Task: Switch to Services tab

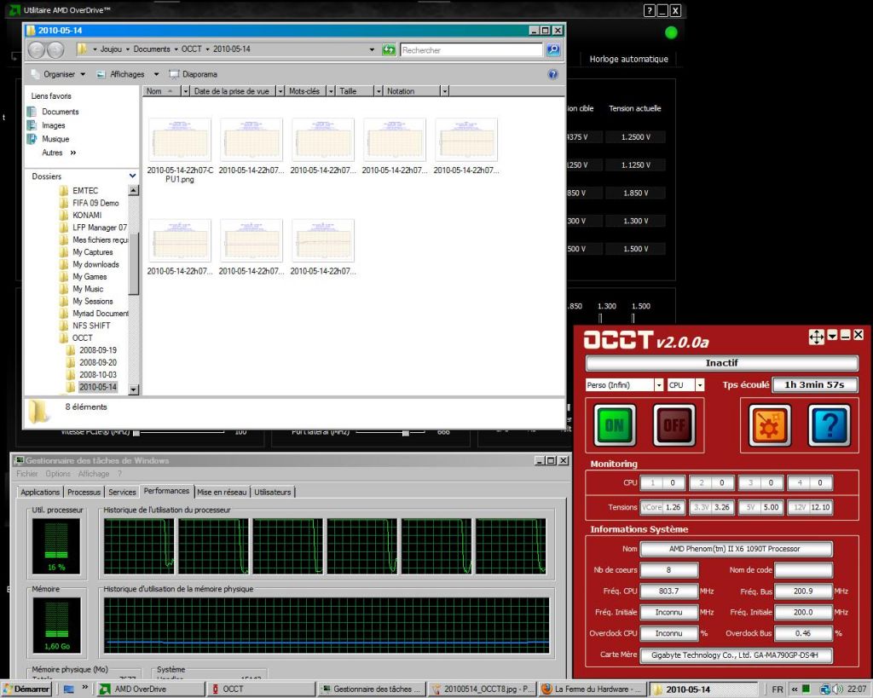Action: coord(122,492)
